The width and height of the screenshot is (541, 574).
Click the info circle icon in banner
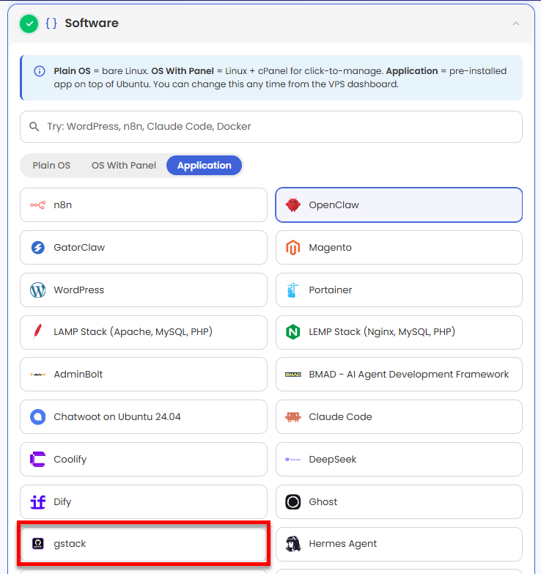click(40, 71)
